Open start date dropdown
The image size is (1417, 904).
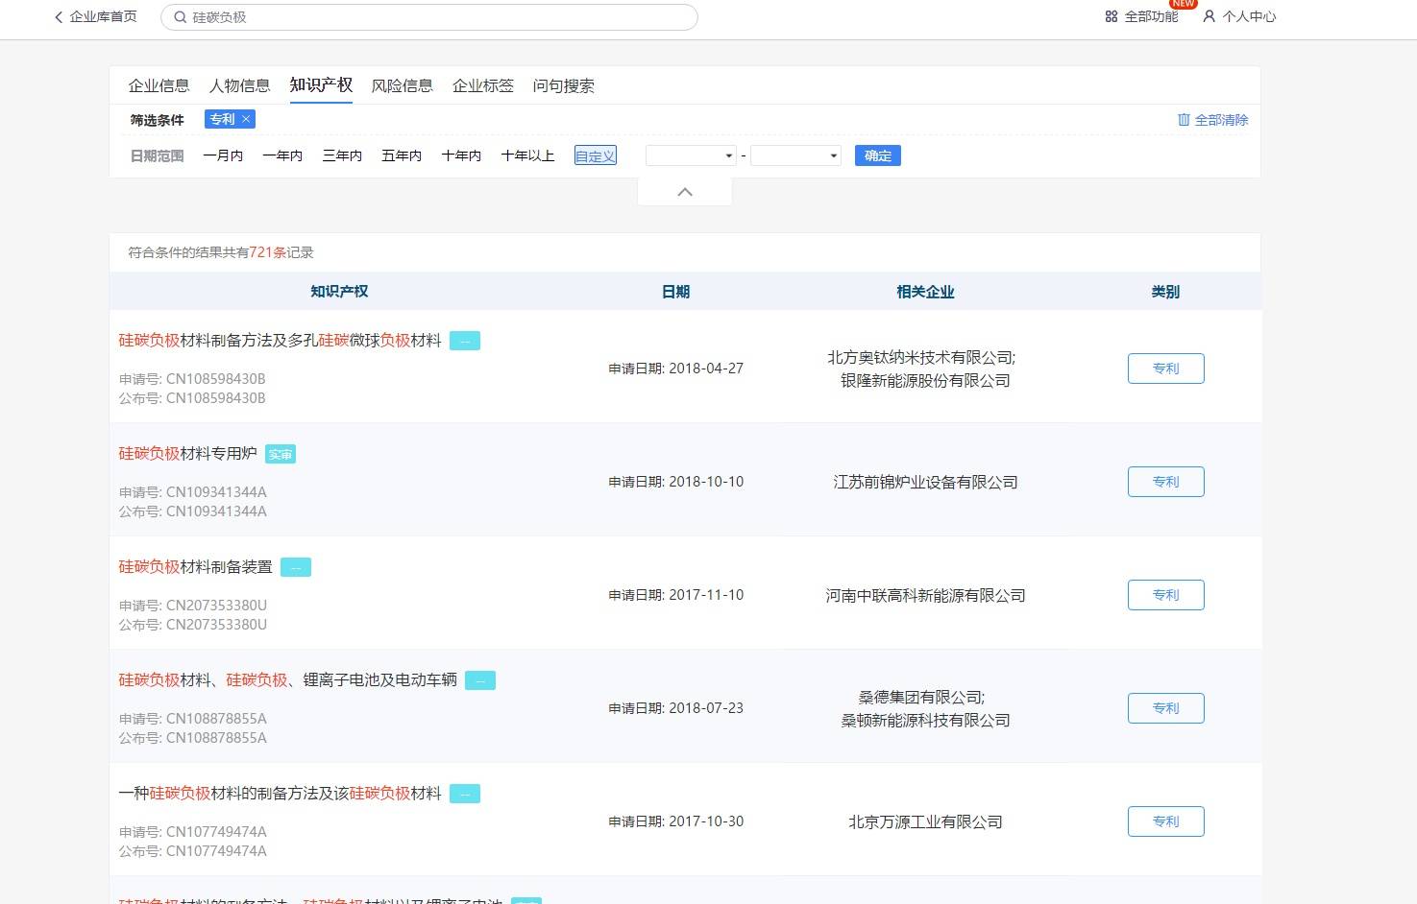tap(691, 155)
